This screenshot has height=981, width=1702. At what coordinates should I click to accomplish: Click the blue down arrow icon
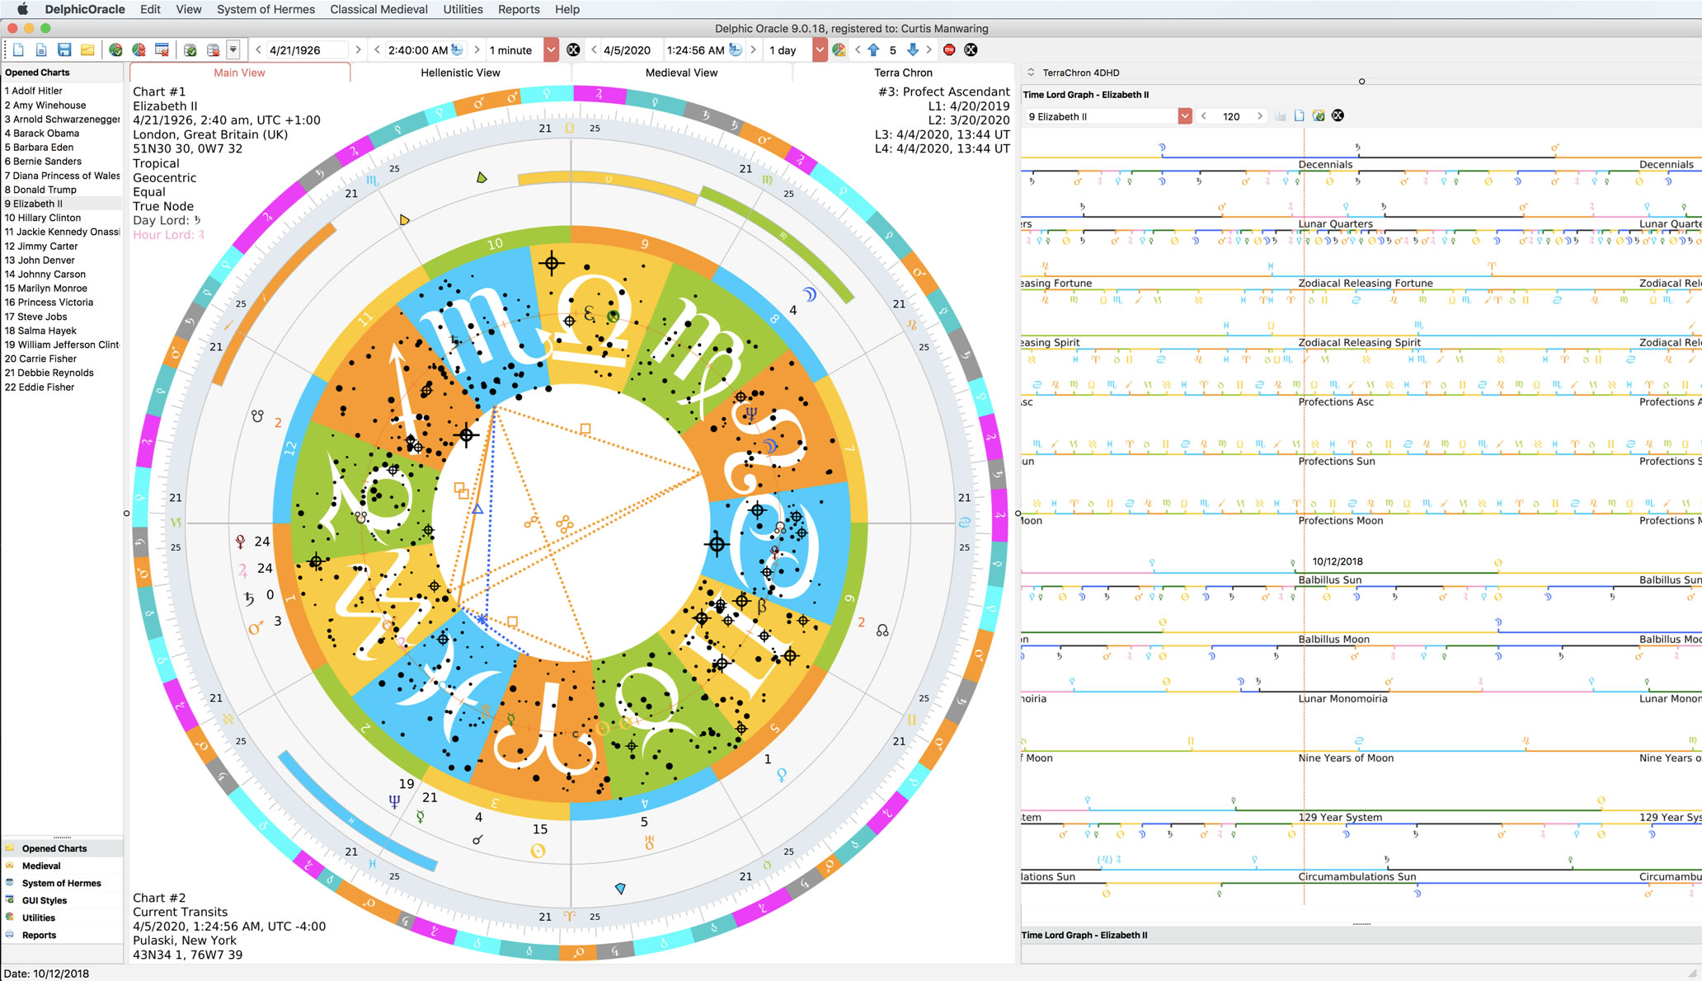point(913,50)
